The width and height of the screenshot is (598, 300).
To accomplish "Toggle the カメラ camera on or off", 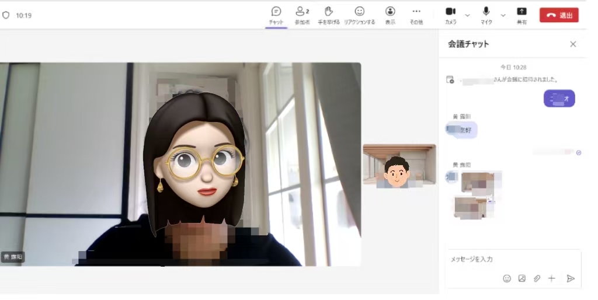I will [450, 15].
